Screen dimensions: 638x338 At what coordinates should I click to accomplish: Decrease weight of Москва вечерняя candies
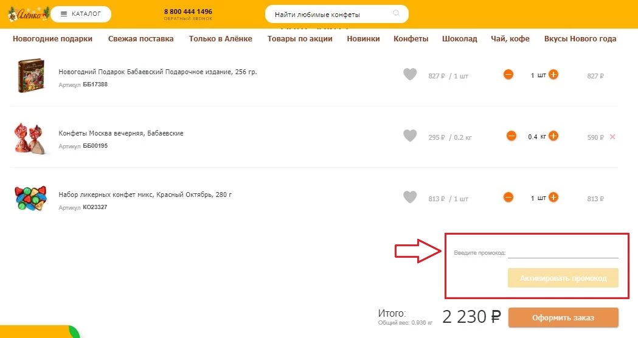pyautogui.click(x=511, y=136)
